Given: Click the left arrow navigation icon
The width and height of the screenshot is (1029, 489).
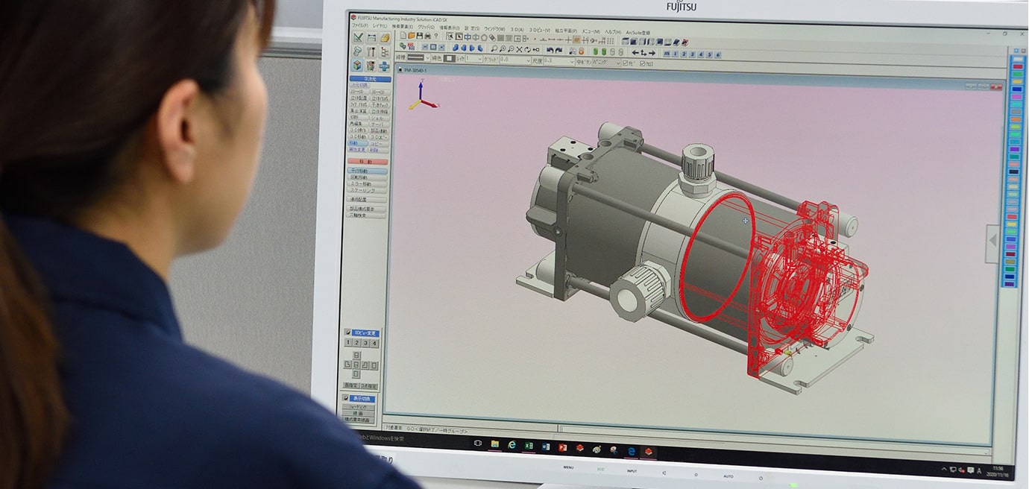Looking at the screenshot, I should coord(635,53).
